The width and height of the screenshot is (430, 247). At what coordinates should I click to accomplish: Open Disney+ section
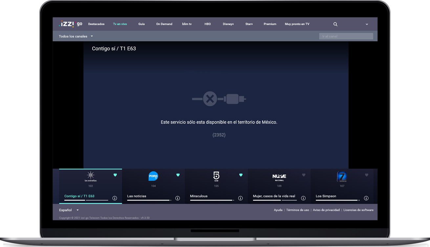pyautogui.click(x=228, y=24)
